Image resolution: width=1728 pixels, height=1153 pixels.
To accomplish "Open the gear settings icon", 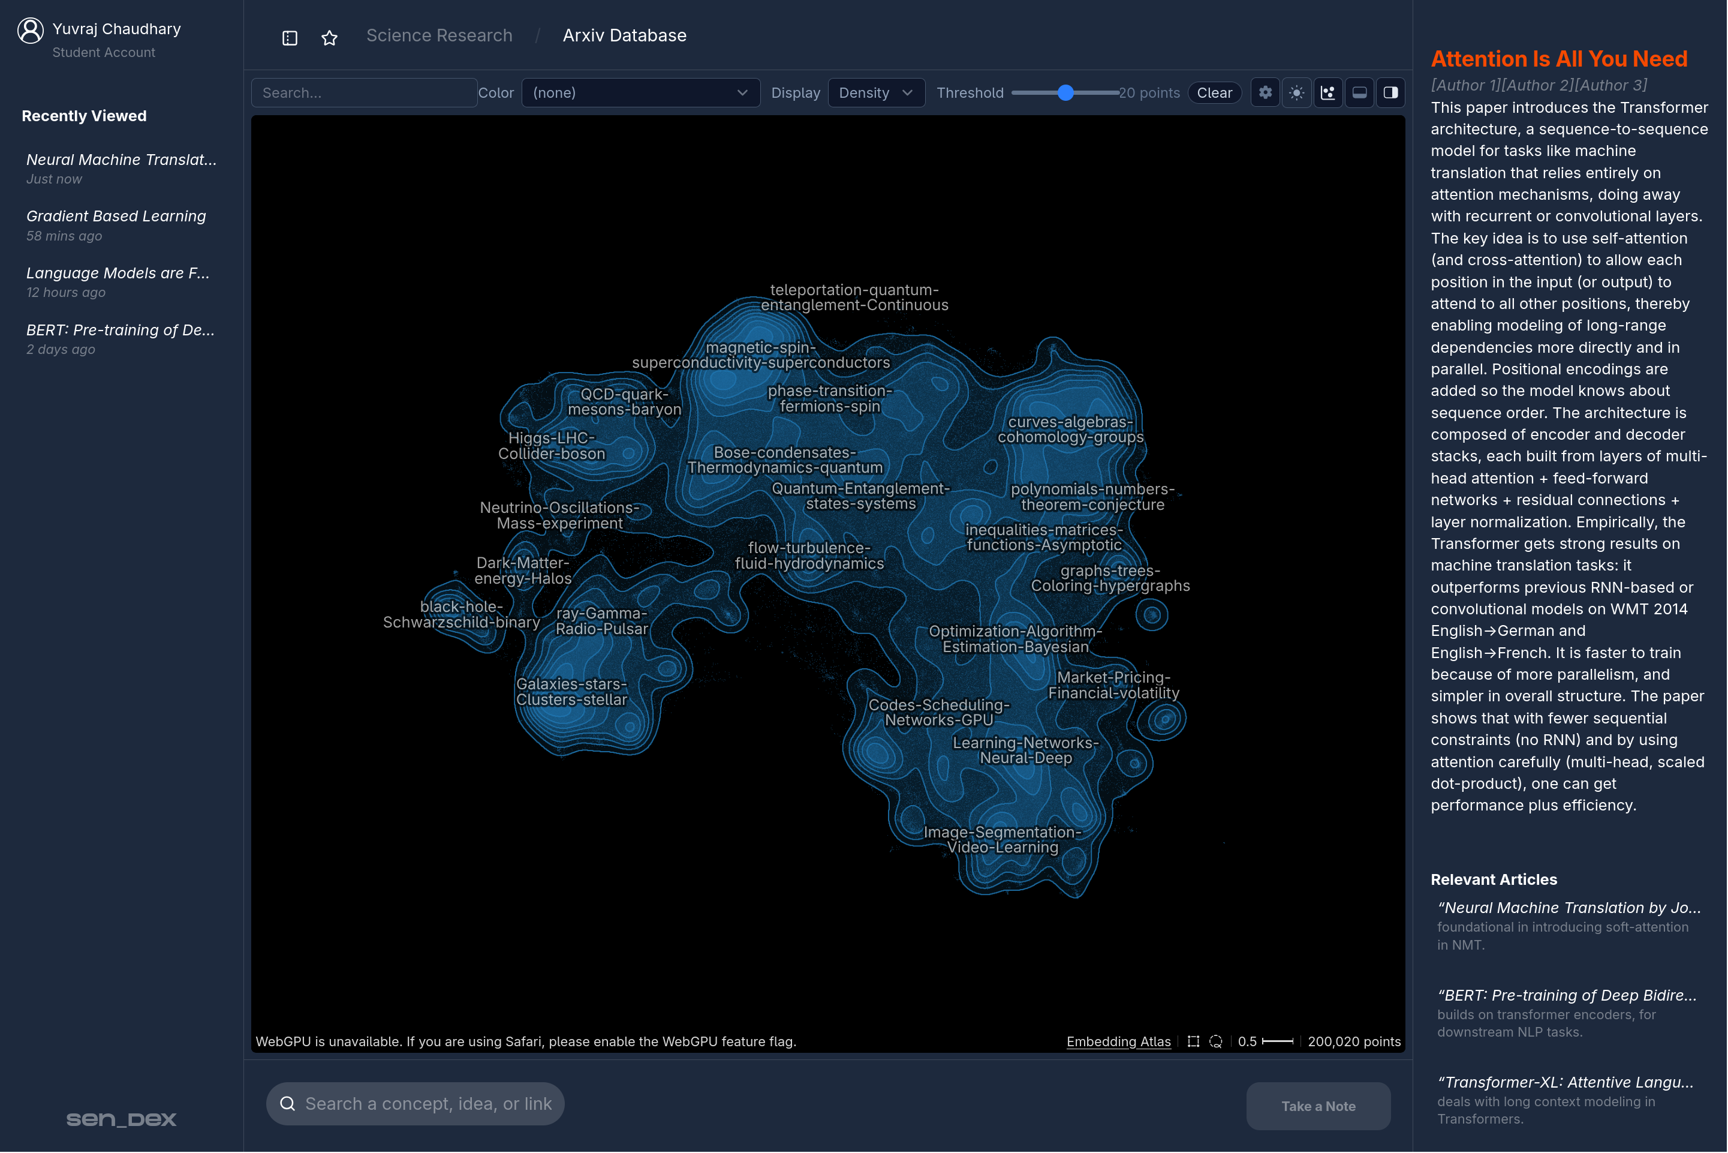I will point(1265,92).
